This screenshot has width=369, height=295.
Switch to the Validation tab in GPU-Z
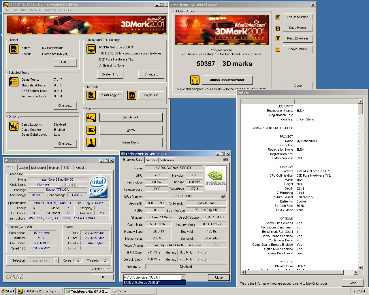point(167,160)
